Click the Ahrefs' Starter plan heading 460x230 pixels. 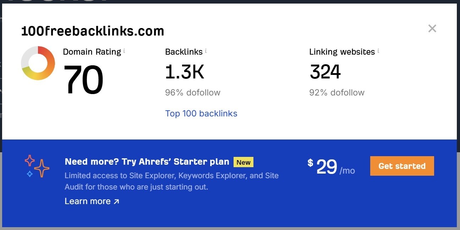pos(147,162)
